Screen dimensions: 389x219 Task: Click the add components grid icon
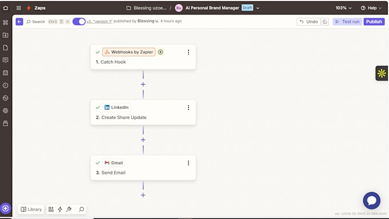[x=51, y=209]
